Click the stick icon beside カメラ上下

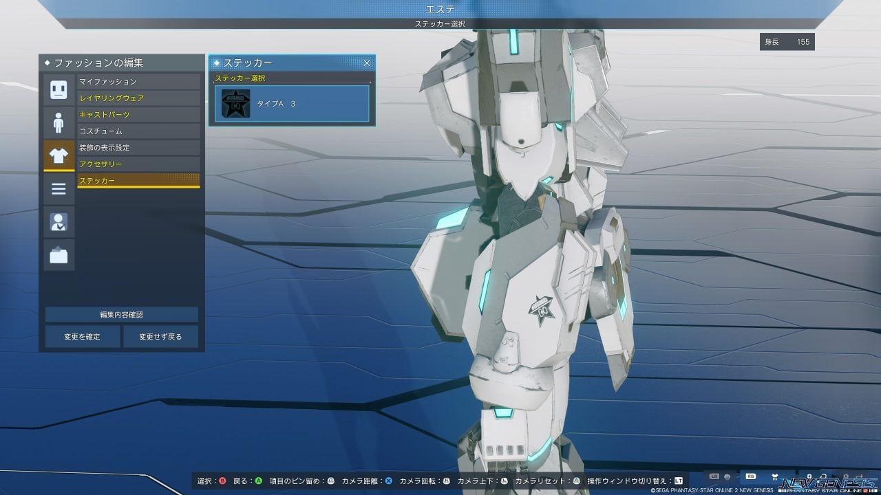click(504, 481)
